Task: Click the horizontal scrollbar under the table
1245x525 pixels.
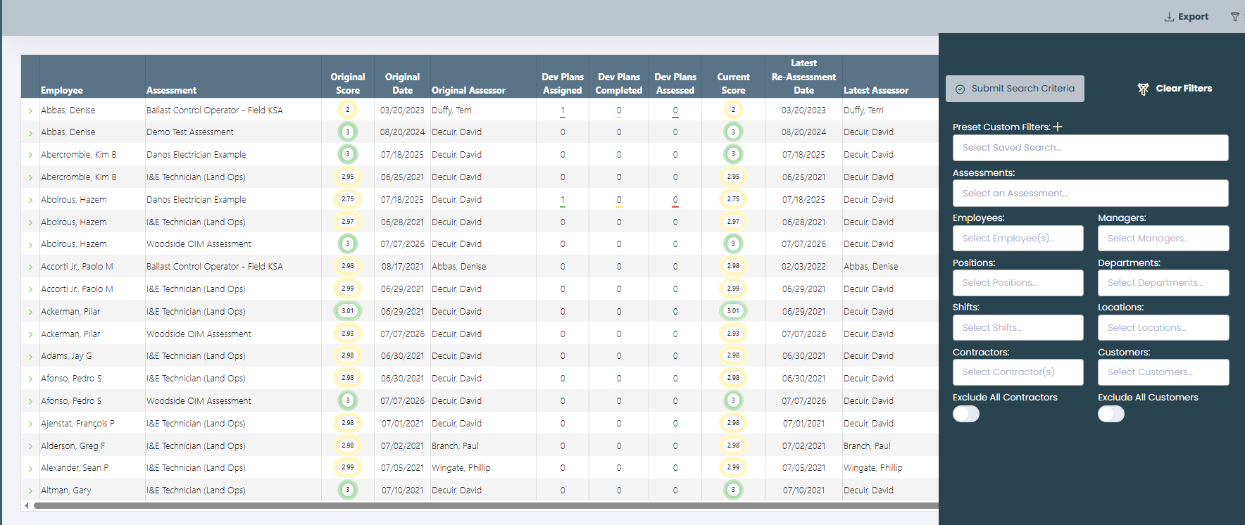Action: (x=486, y=505)
